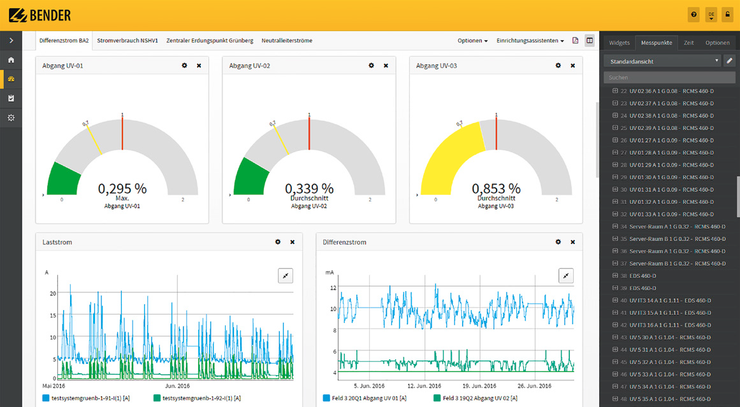Switch to Zeit panel tab
The image size is (740, 407).
point(688,43)
